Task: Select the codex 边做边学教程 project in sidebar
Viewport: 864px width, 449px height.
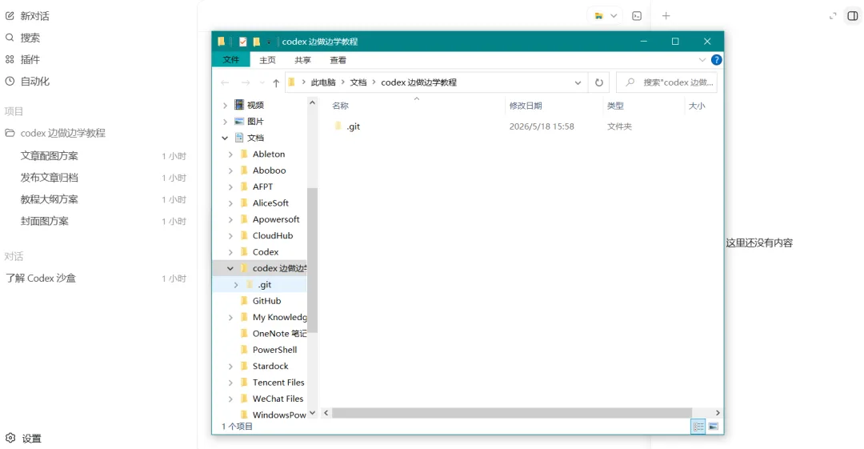Action: click(55, 133)
